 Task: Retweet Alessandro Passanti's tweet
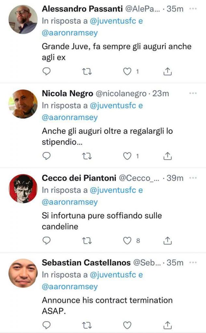pyautogui.click(x=87, y=71)
